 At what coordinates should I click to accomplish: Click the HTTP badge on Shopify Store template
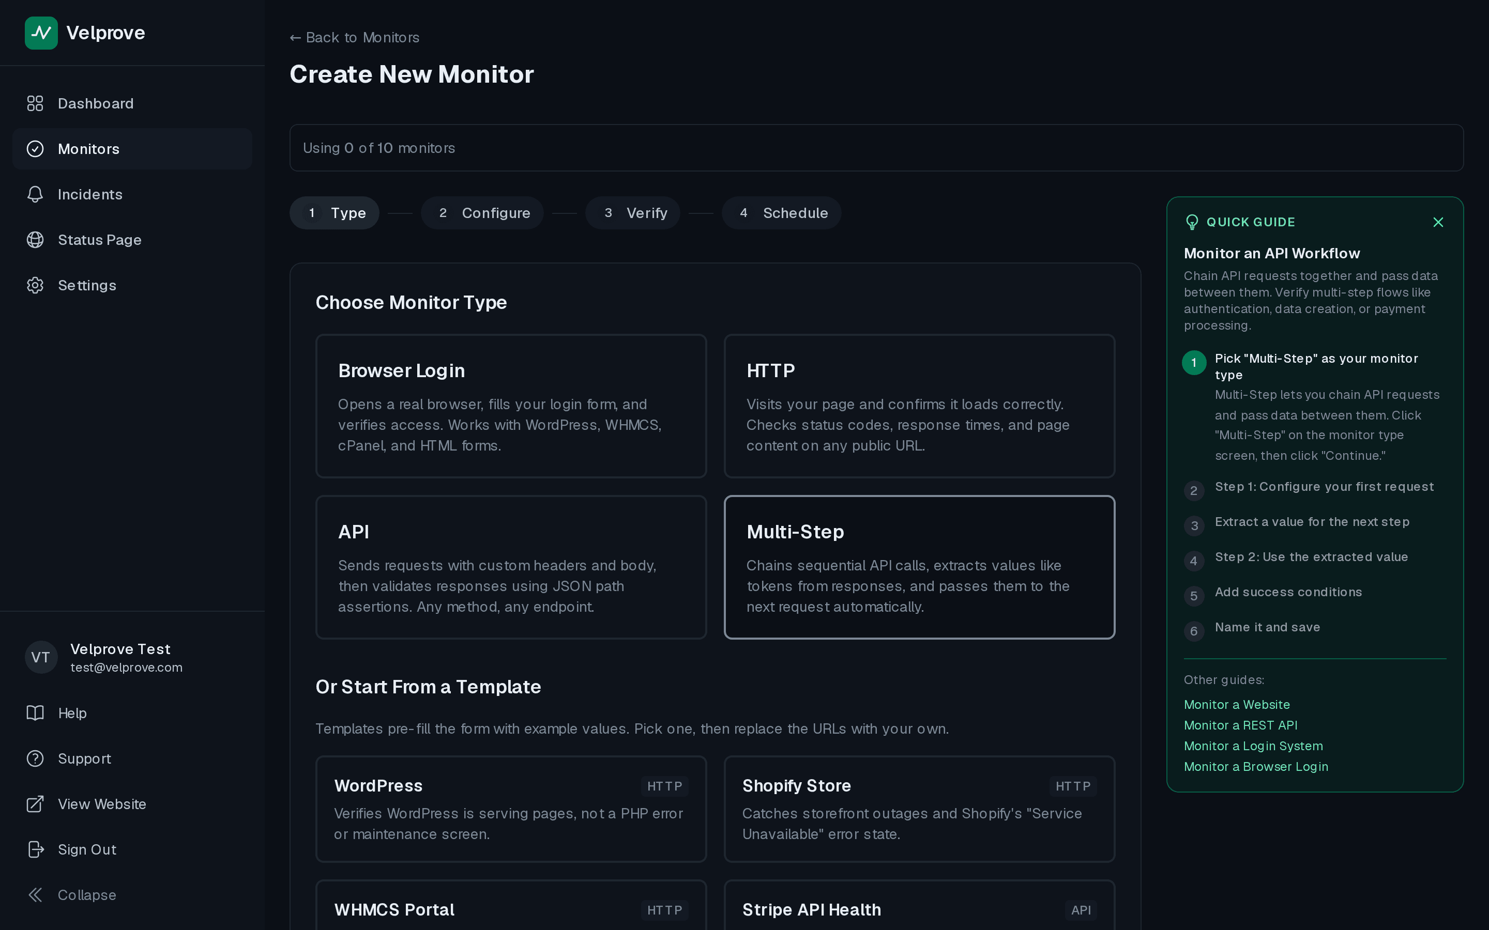[1073, 786]
